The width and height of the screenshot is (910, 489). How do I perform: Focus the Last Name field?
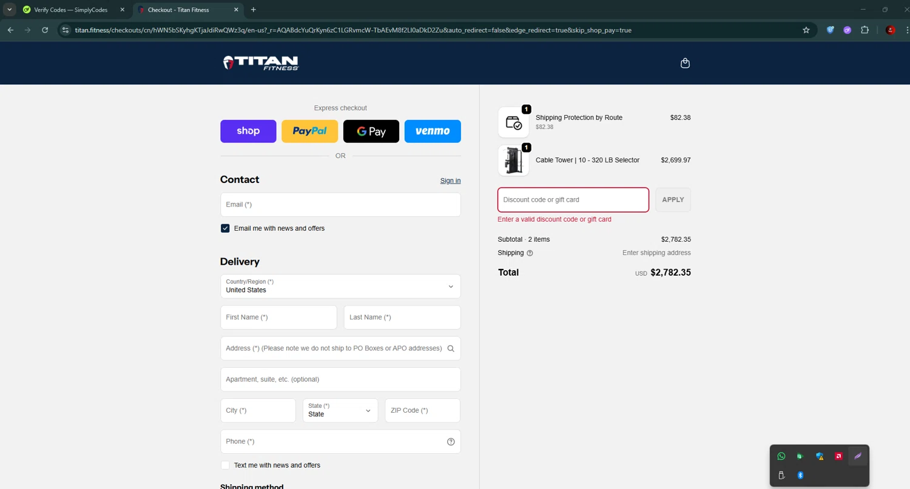pos(402,318)
